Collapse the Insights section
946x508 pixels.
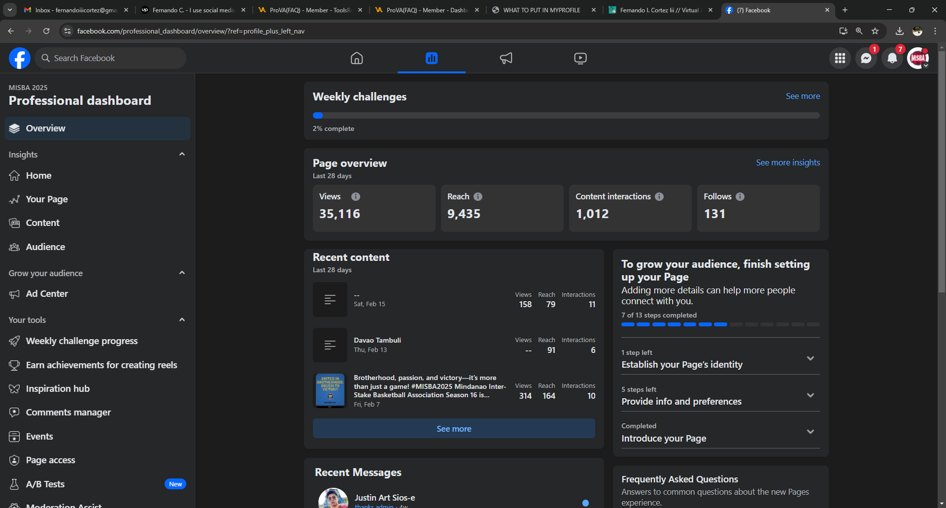point(182,154)
